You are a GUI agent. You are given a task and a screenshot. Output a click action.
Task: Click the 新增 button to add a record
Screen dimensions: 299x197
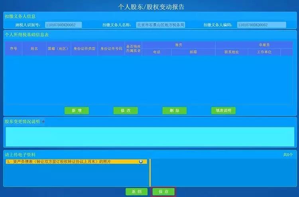point(77,110)
